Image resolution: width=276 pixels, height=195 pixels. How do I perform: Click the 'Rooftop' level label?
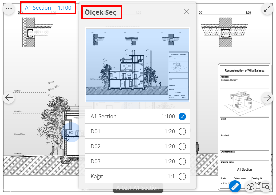pyautogui.click(x=17, y=91)
